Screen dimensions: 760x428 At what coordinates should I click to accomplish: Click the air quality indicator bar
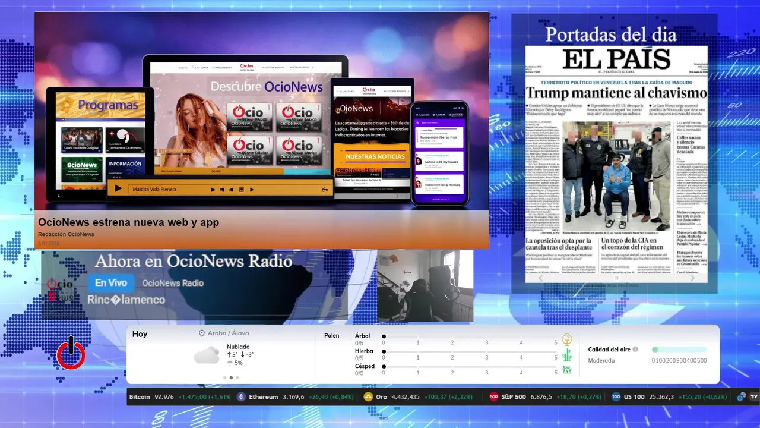[x=679, y=350]
